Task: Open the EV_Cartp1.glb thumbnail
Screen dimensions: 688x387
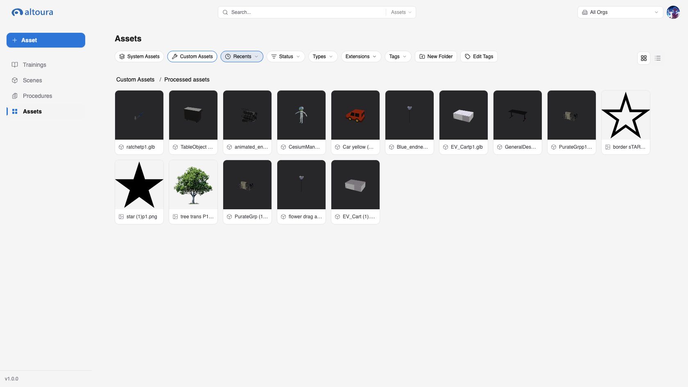Action: coord(464,115)
